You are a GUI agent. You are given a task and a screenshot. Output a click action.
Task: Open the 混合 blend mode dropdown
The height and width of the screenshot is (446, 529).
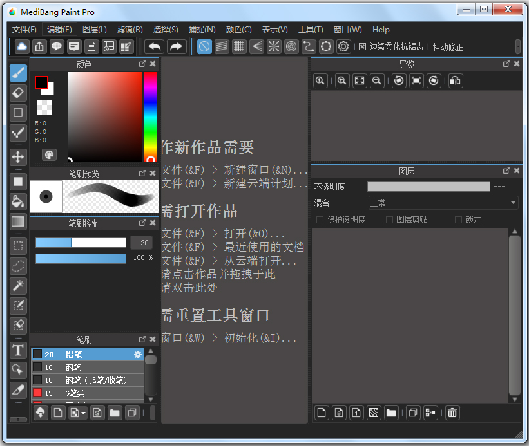[443, 203]
